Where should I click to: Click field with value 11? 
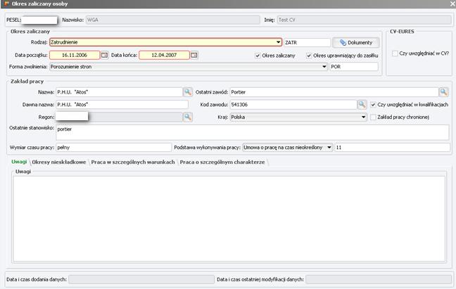coord(392,147)
